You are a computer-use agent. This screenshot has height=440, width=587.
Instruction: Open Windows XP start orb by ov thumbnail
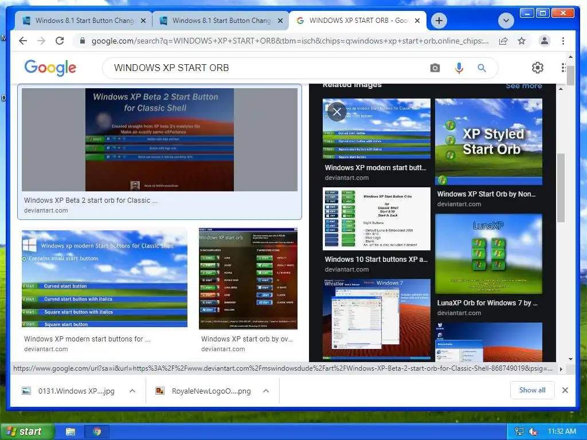248,279
